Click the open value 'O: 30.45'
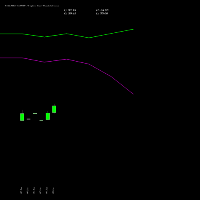The height and width of the screenshot is (200, 200). pos(70,14)
